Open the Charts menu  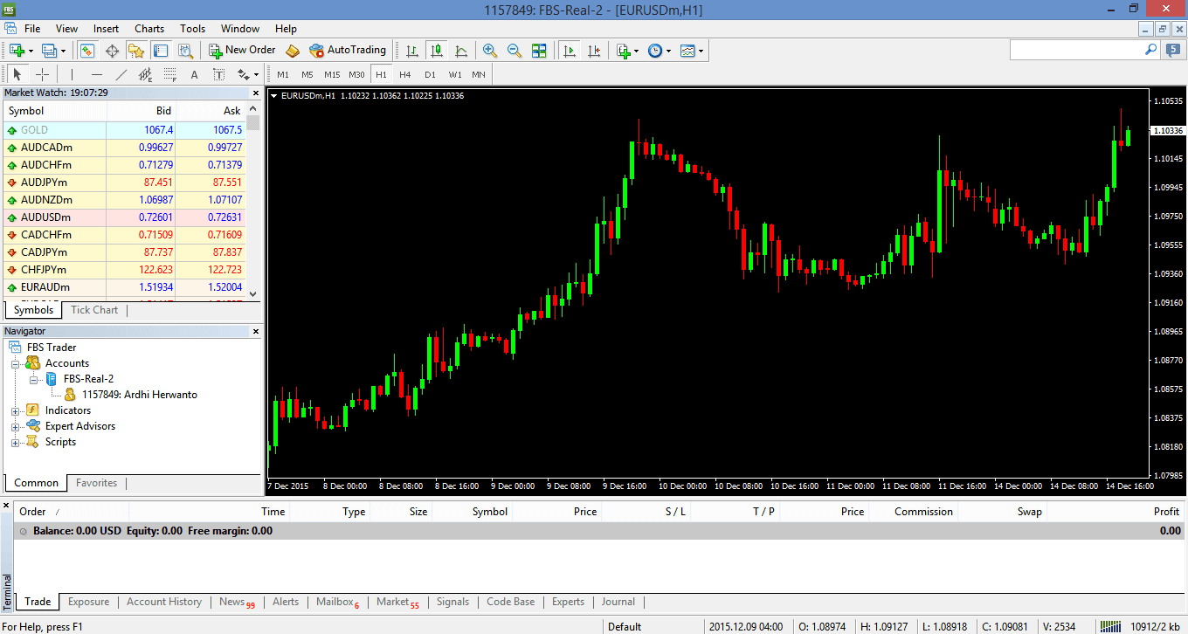149,29
